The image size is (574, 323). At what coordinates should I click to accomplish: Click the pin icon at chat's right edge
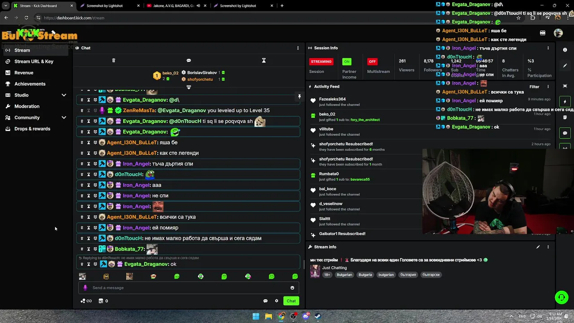pos(299,96)
